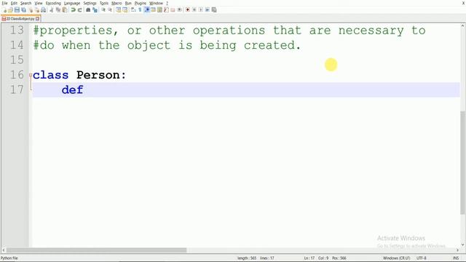The height and width of the screenshot is (262, 466).
Task: Open the ? help menu
Action: point(167,3)
